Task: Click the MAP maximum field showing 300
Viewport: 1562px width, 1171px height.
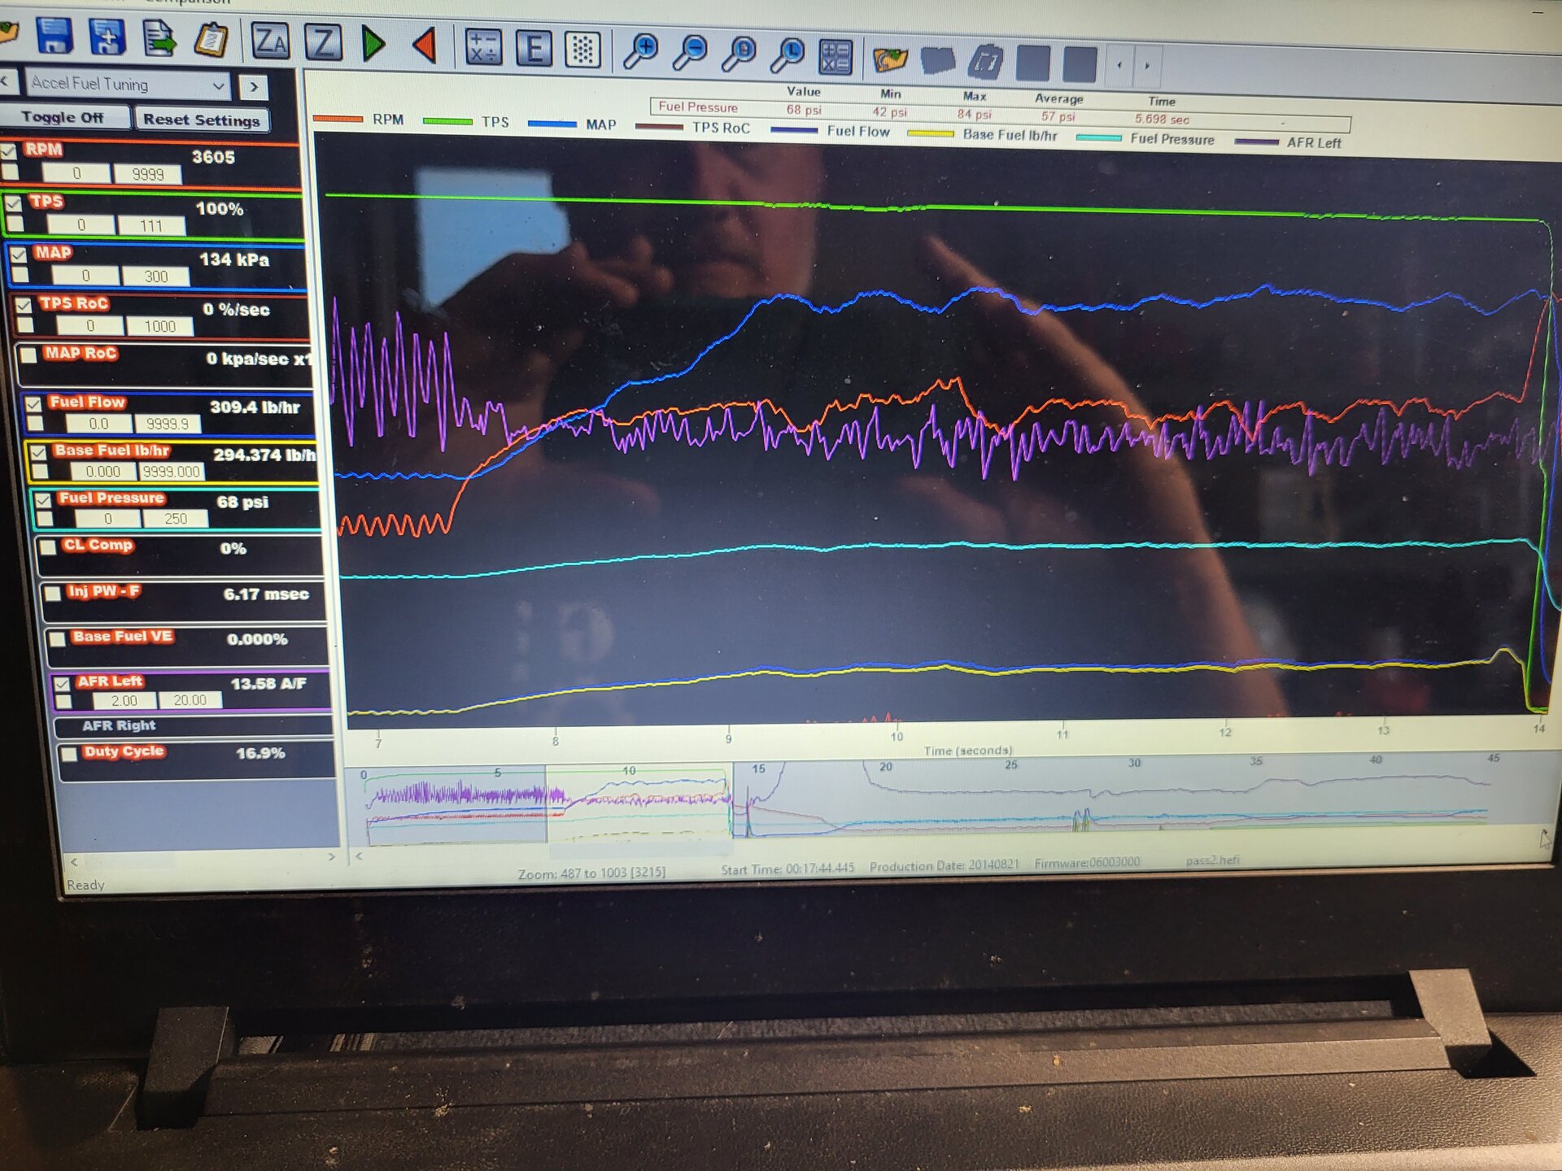Action: [156, 276]
